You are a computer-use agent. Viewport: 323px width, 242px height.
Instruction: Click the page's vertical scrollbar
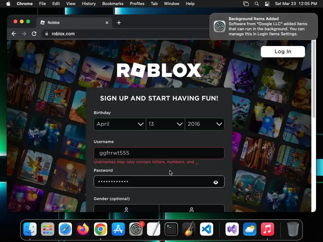[x=314, y=79]
